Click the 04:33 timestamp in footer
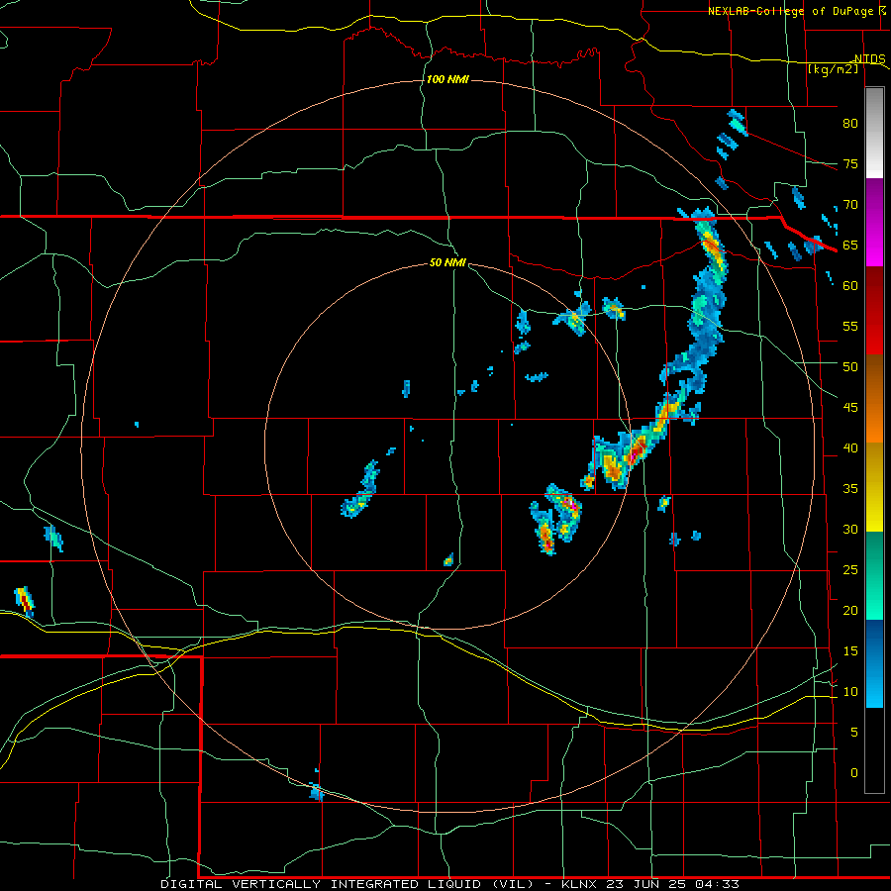This screenshot has height=891, width=891. pyautogui.click(x=719, y=884)
